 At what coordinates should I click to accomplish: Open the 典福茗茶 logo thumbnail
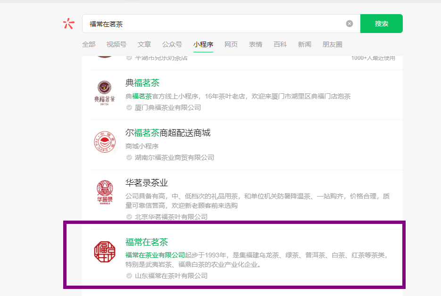coord(104,92)
